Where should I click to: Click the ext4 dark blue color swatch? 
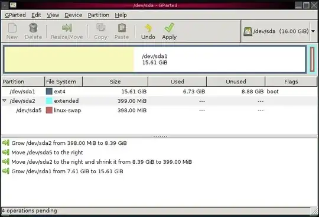pyautogui.click(x=49, y=92)
